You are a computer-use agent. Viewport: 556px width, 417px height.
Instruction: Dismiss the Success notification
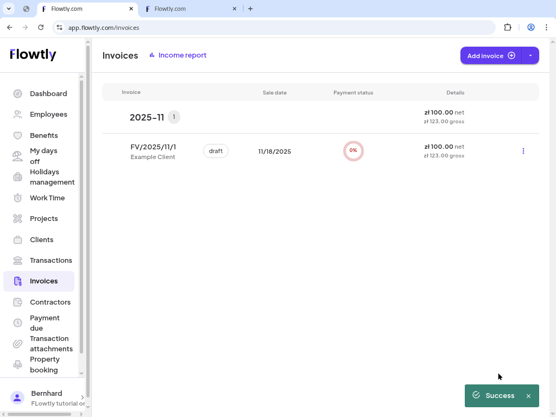[x=528, y=396]
